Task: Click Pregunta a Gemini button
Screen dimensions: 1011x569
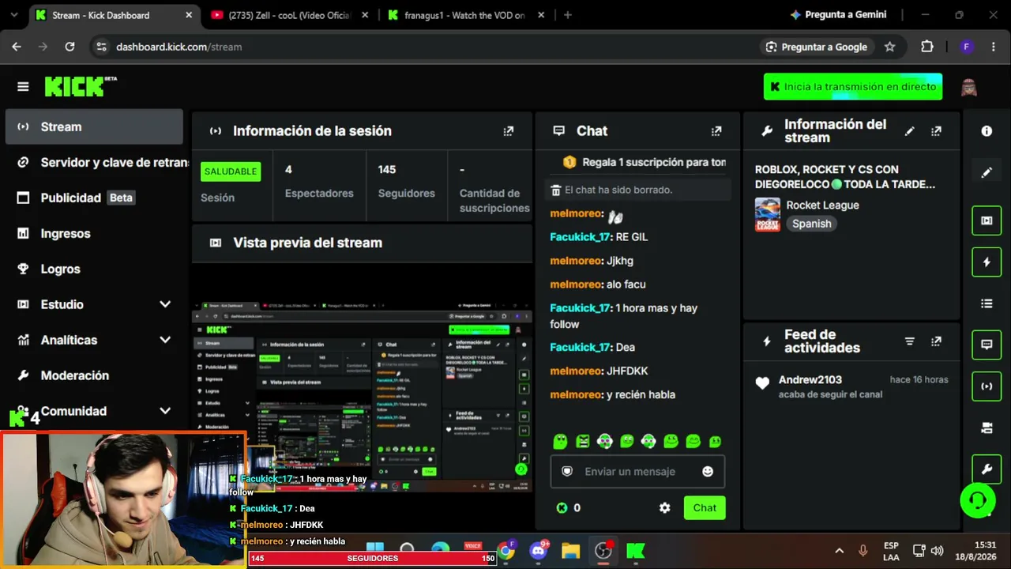Action: [838, 15]
